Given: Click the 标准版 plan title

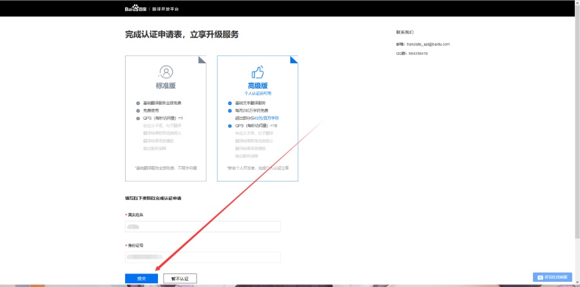Looking at the screenshot, I should pyautogui.click(x=166, y=86).
